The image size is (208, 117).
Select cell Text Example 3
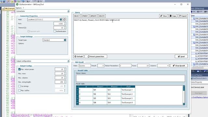point(128,98)
